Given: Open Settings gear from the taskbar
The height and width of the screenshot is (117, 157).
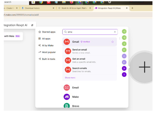Looking at the screenshot, I should [110, 2].
